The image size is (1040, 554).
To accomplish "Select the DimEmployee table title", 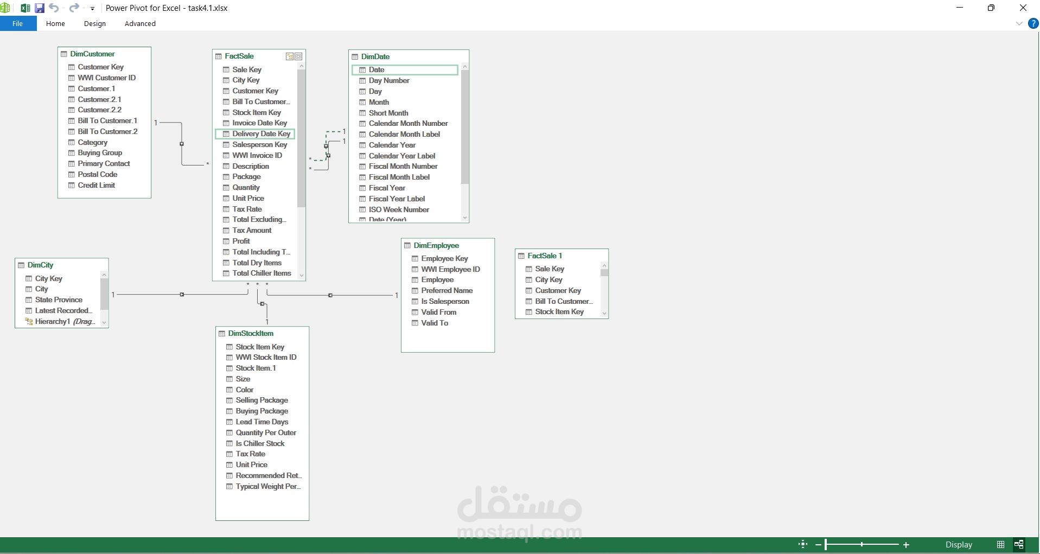I will 436,246.
